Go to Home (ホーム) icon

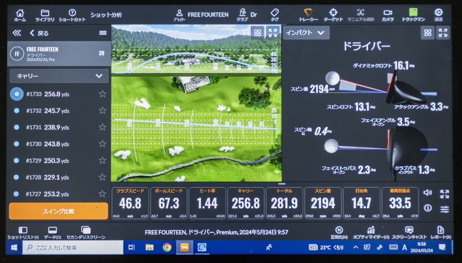(x=20, y=15)
